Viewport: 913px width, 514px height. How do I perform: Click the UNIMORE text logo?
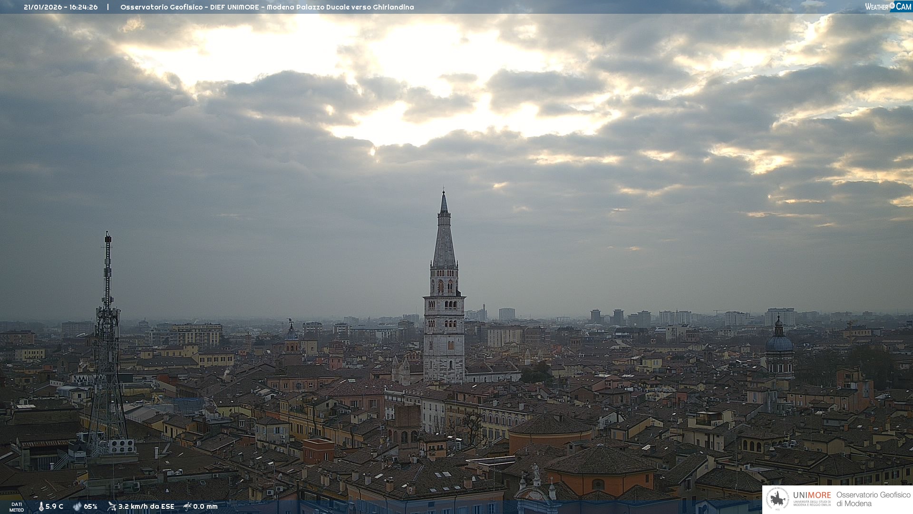coord(812,495)
